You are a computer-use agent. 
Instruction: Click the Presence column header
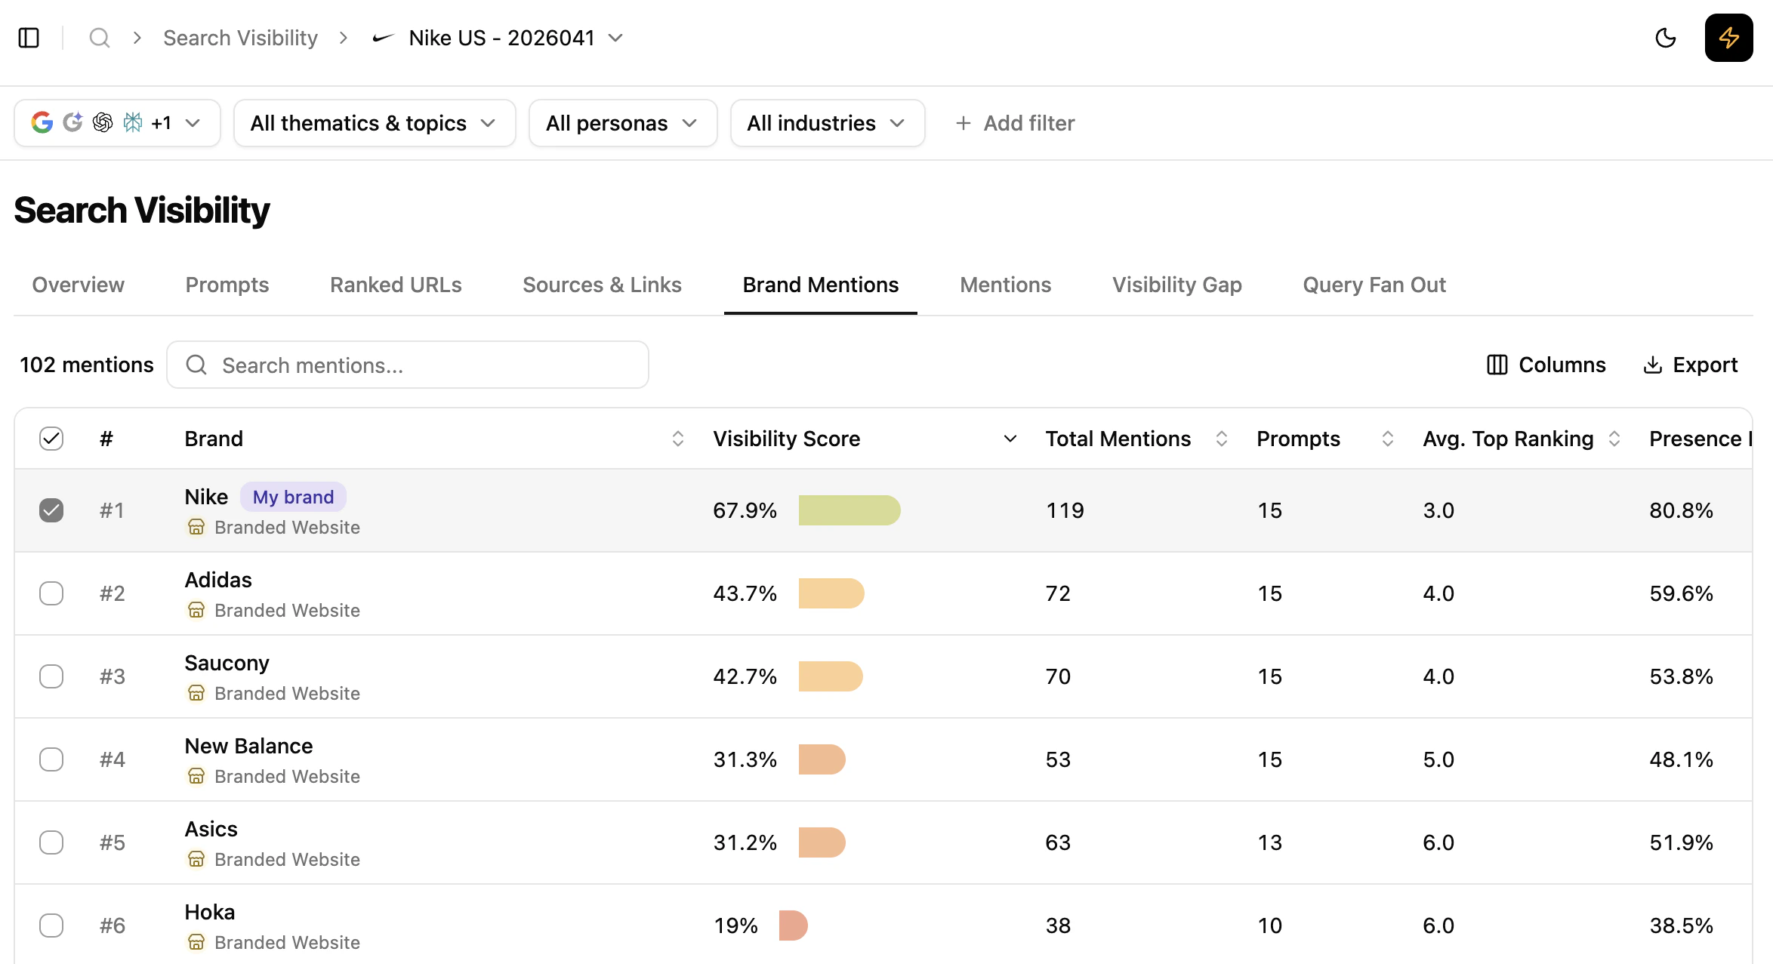[1699, 439]
